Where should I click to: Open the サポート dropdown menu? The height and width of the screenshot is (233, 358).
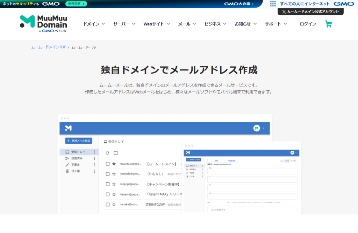[275, 24]
